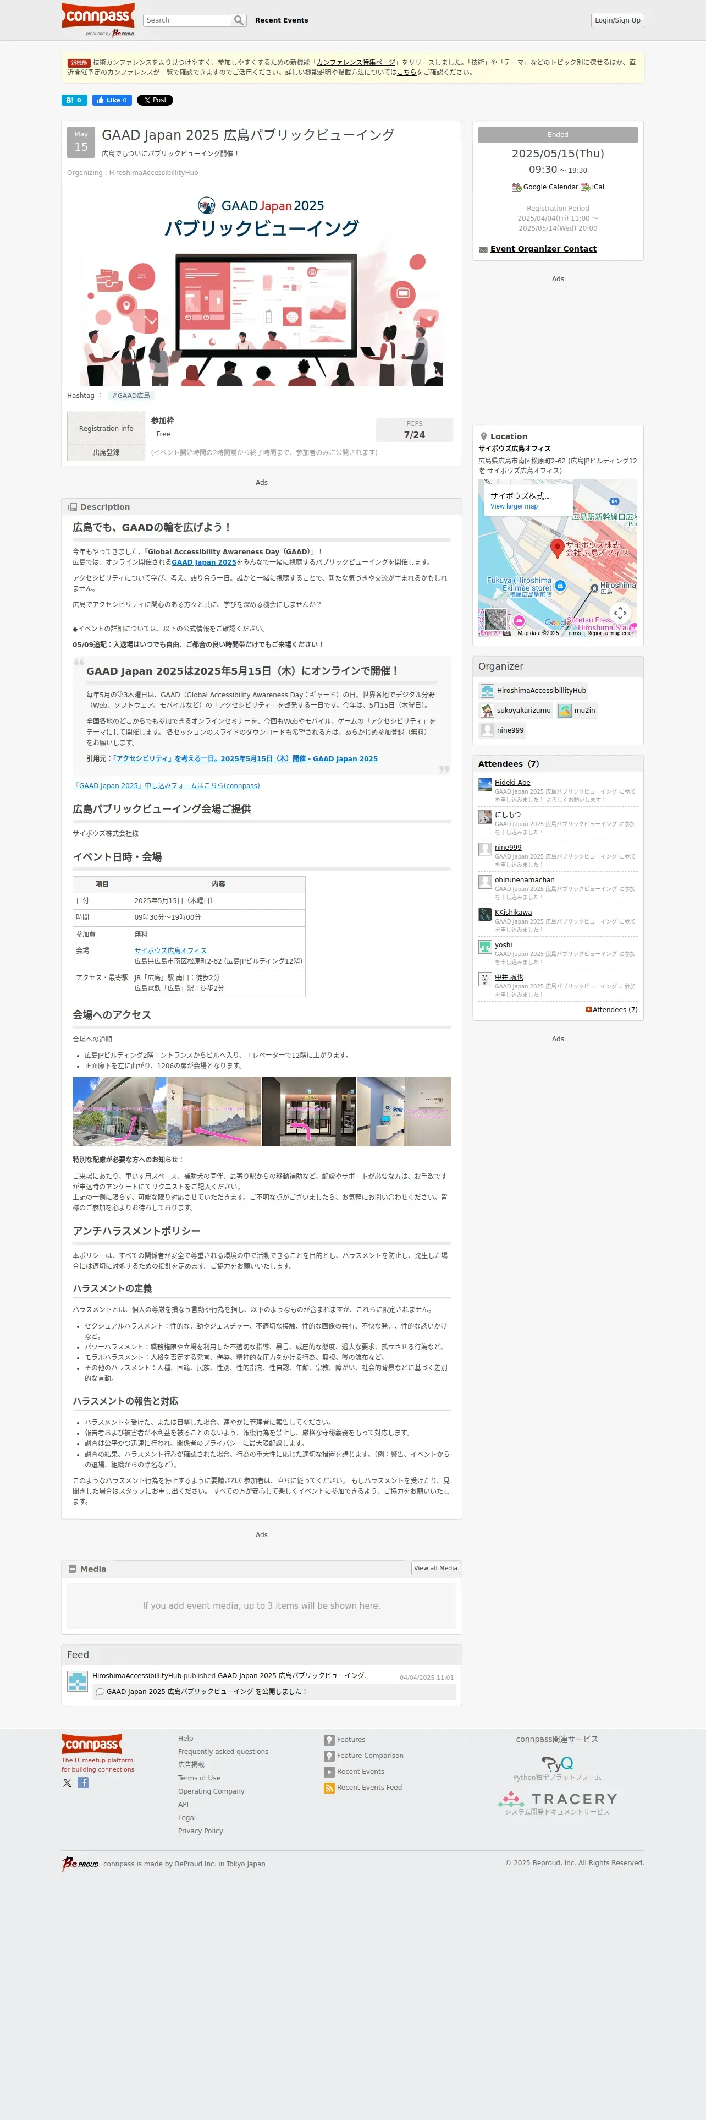
Task: Open the footer X (Twitter) icon
Action: (x=68, y=1783)
